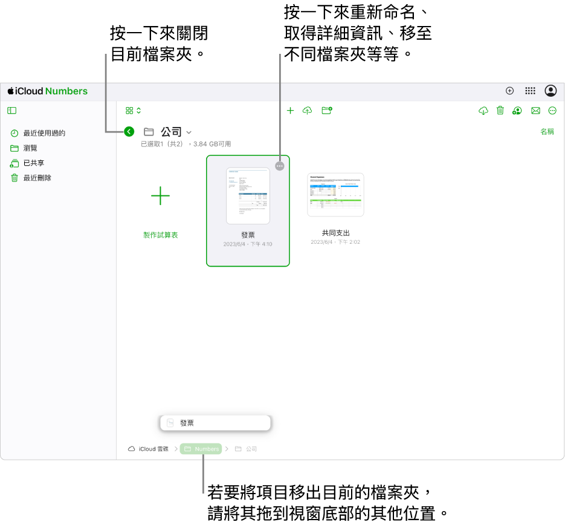Click the 製作試算表 label

160,235
